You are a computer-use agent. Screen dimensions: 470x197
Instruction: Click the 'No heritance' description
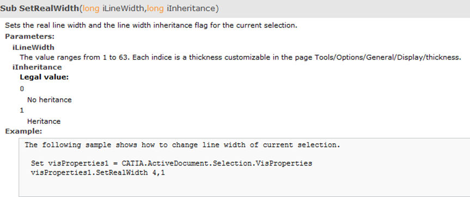(x=50, y=100)
